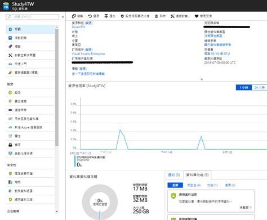Open the Configure (設定) item with green circle icon
Image resolution: width=267 pixels, height=220 pixels.
[x=30, y=93]
